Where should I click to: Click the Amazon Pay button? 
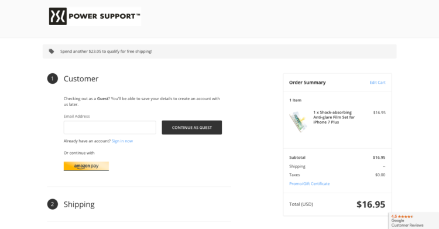[86, 166]
